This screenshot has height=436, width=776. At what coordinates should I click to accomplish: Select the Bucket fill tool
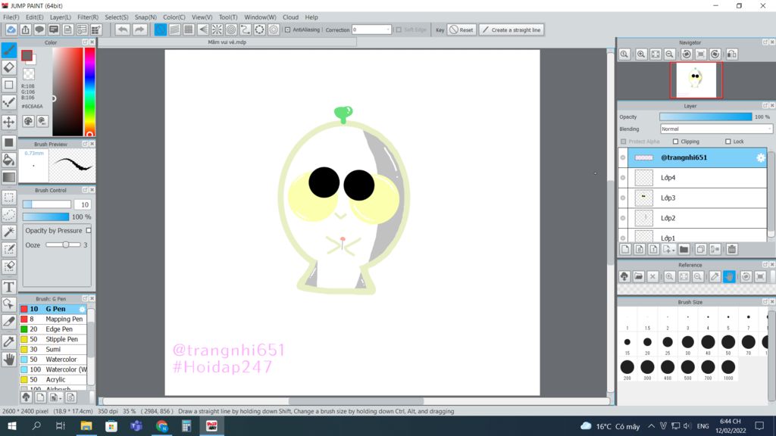(x=9, y=159)
